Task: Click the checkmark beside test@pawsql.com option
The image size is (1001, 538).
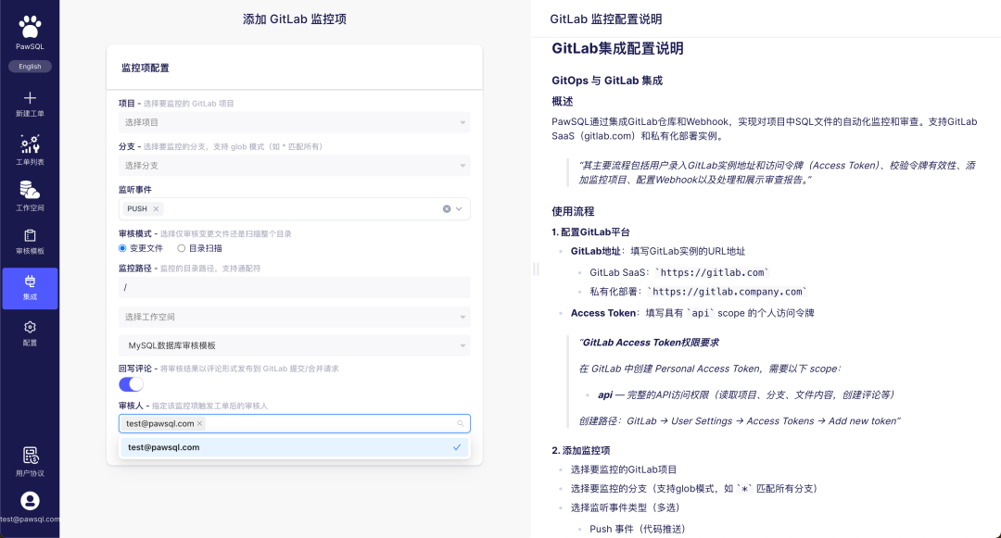Action: point(457,447)
